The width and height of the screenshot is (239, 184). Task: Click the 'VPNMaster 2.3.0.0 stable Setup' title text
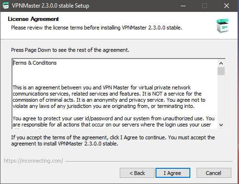tap(51, 6)
